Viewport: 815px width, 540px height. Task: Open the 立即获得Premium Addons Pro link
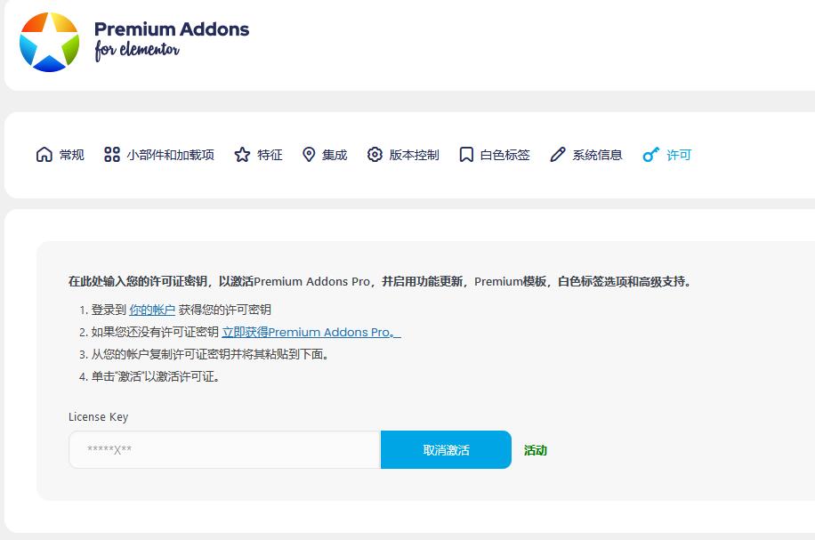311,332
